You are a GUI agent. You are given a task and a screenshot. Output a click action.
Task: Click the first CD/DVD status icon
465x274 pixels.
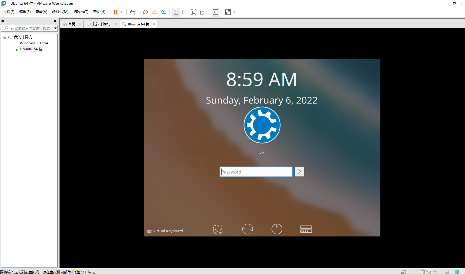click(x=410, y=272)
